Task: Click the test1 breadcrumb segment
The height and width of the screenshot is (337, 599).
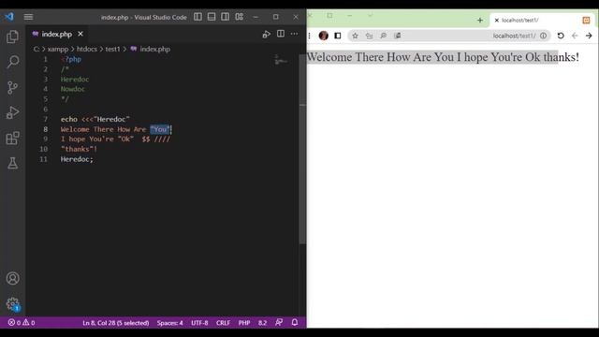Action: pos(112,49)
